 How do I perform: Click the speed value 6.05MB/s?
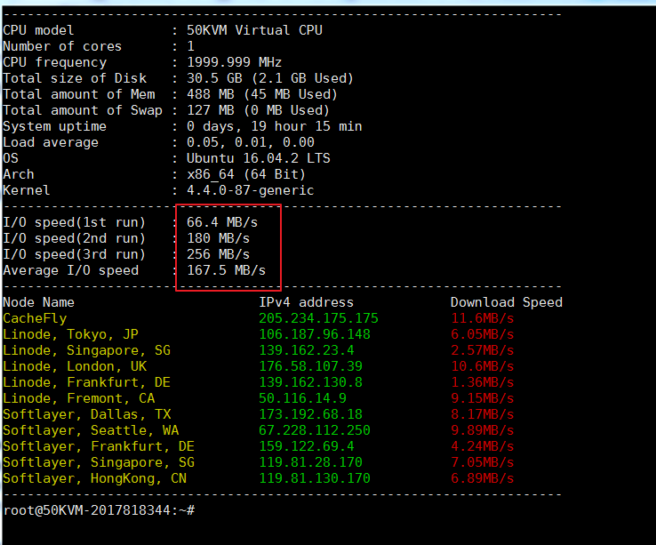(x=482, y=334)
